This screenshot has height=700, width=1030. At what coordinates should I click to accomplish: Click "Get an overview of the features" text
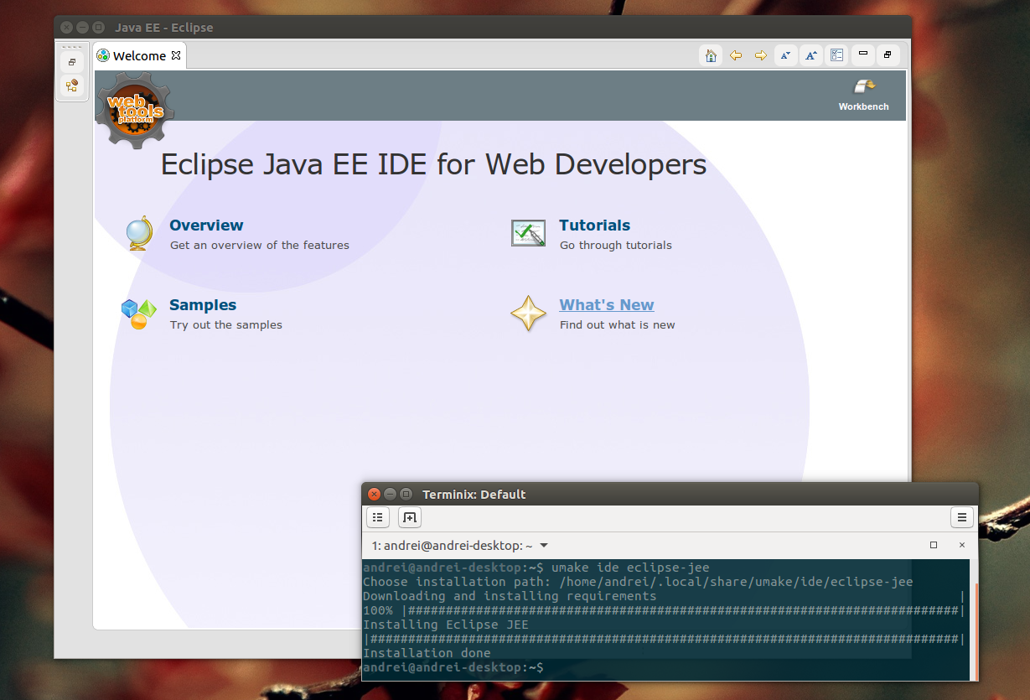click(x=260, y=245)
